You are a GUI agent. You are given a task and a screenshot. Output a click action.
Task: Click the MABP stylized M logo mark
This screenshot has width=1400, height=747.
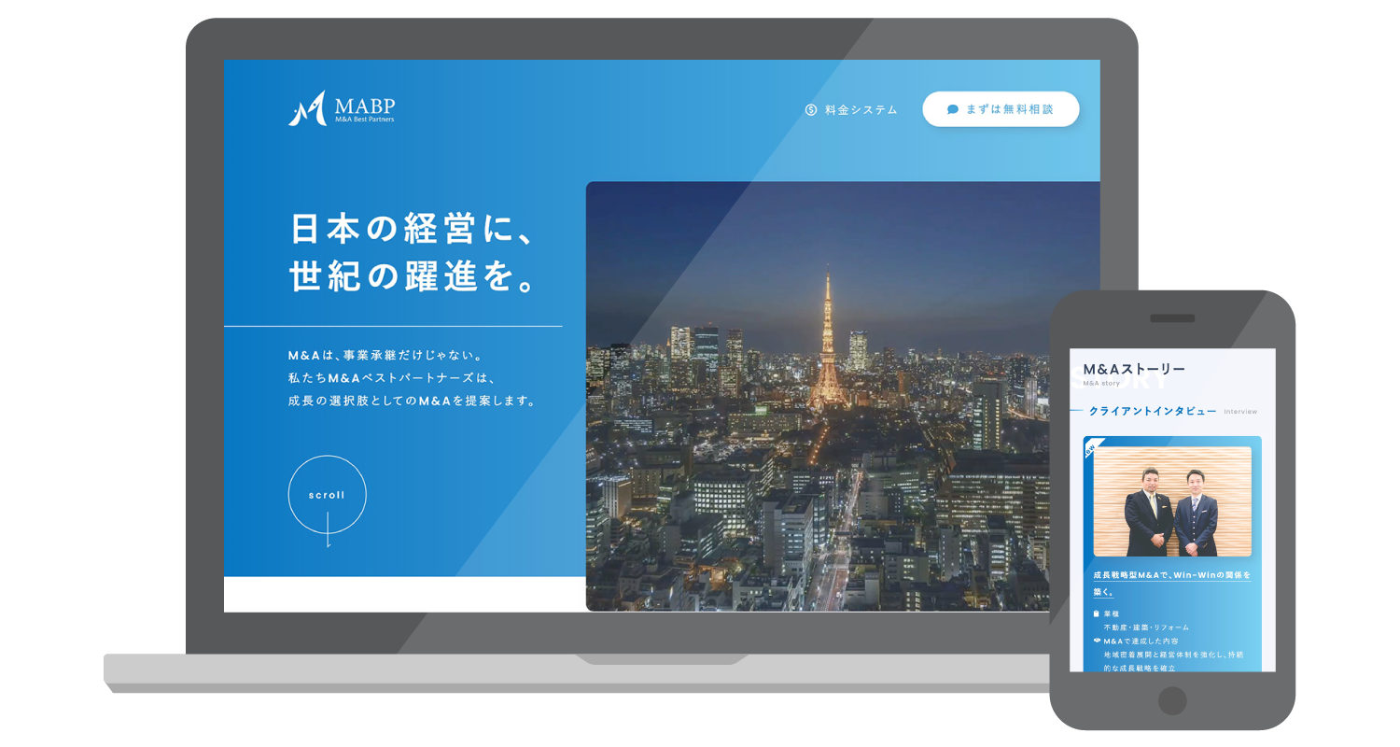[x=307, y=109]
